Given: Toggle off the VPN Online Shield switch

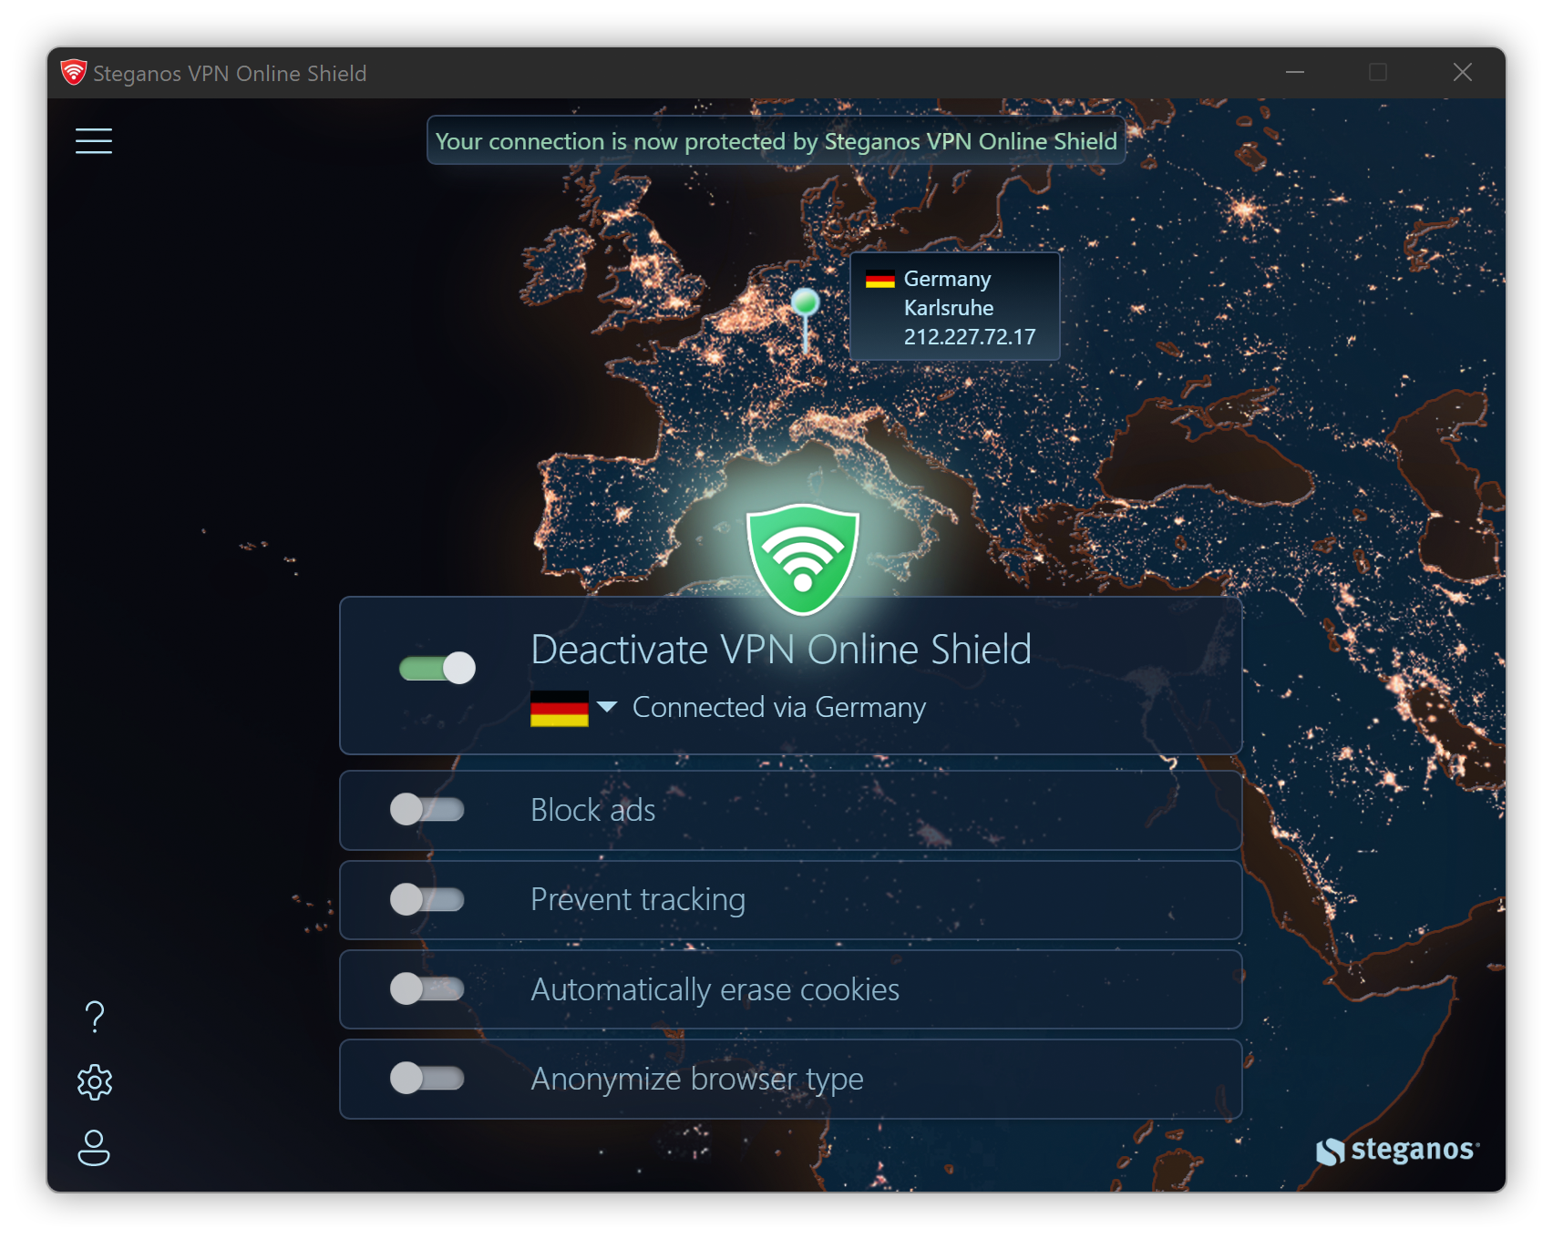Looking at the screenshot, I should [x=437, y=668].
